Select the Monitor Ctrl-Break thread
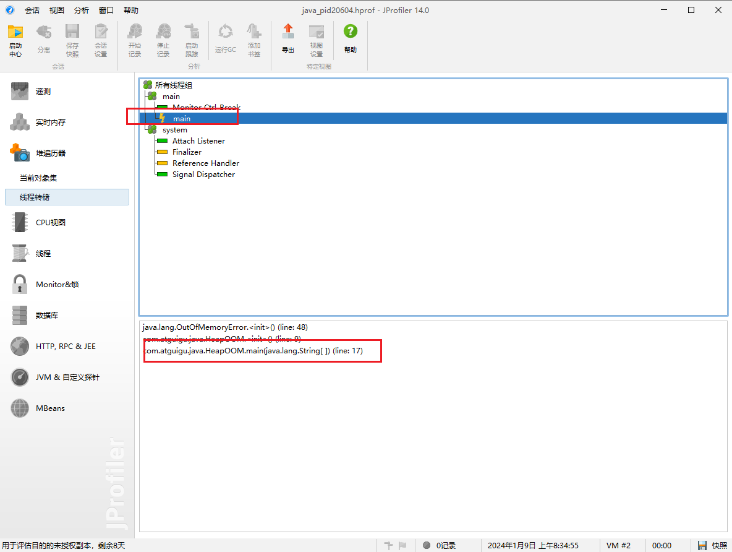 (206, 108)
